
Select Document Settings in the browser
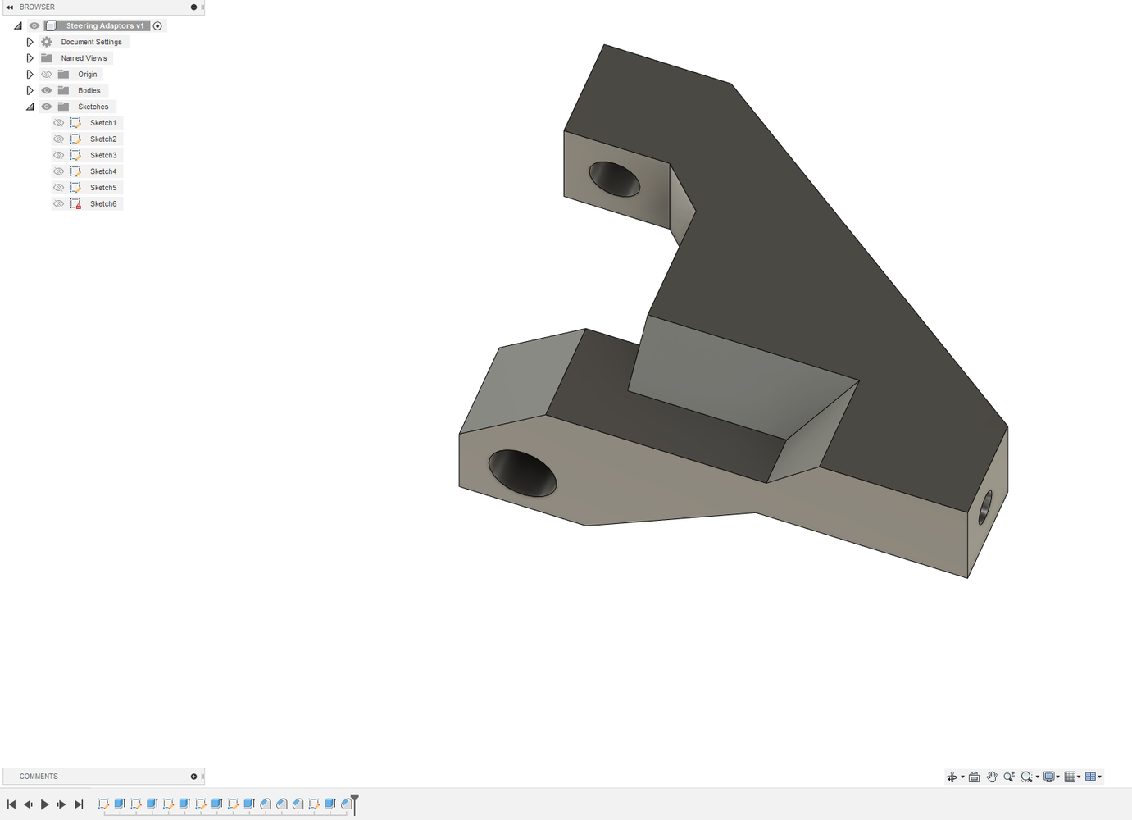pyautogui.click(x=91, y=42)
